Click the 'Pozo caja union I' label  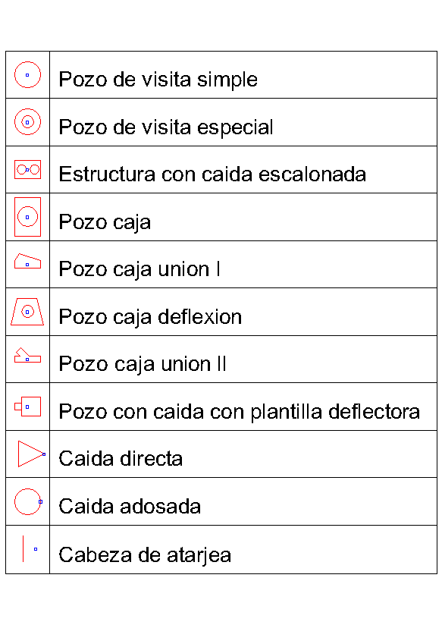point(139,269)
